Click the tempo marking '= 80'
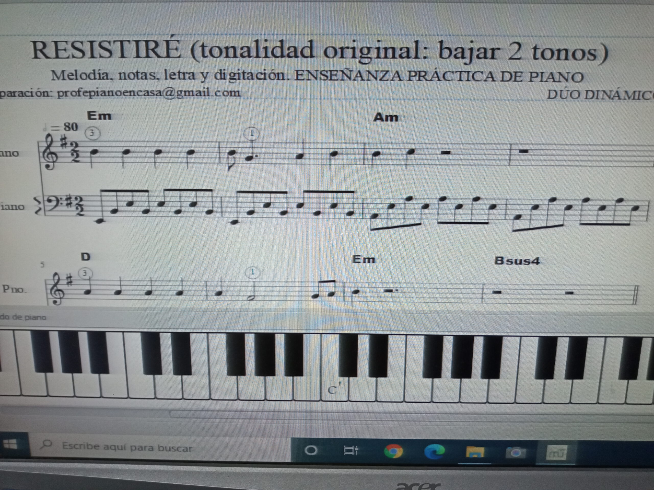The width and height of the screenshot is (654, 490). [x=60, y=127]
